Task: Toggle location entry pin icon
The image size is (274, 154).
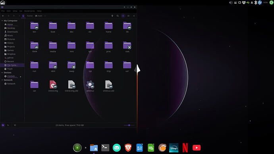Action: pos(112,16)
